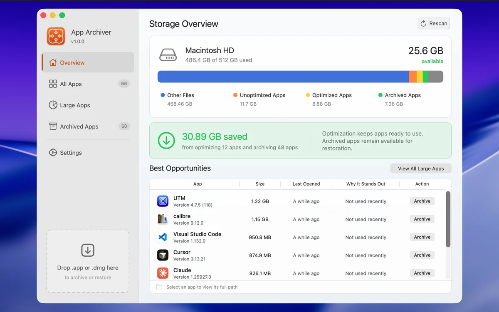499x312 pixels.
Task: Click the Archived Apps box icon
Action: click(53, 126)
